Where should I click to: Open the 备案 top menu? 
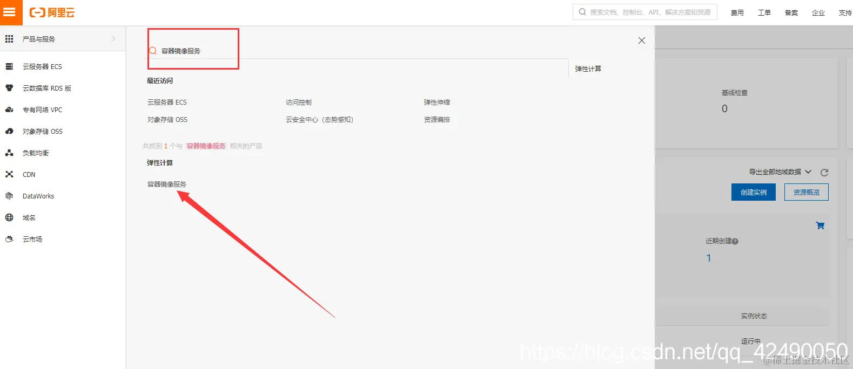[x=791, y=12]
